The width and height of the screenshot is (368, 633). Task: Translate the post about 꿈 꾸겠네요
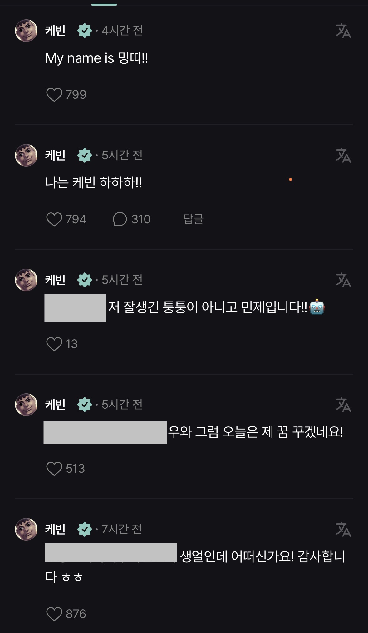click(343, 405)
